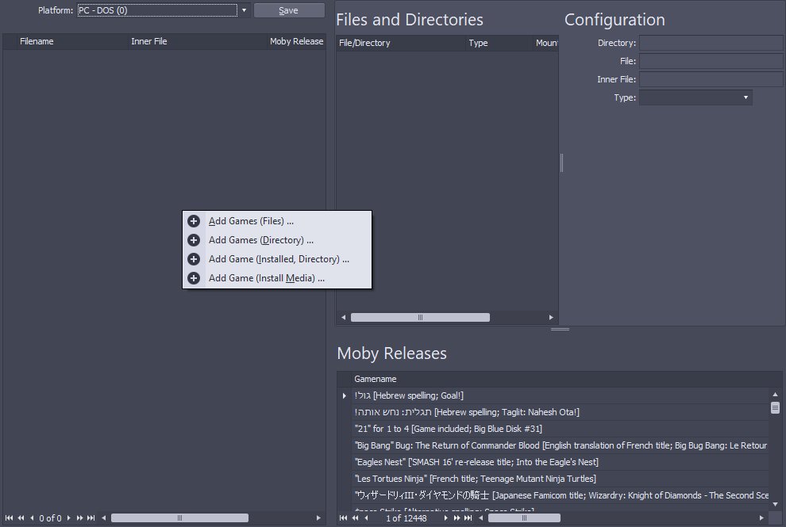Image resolution: width=786 pixels, height=527 pixels.
Task: Select the Hebrew spelling Goal! release row
Action: [560, 395]
